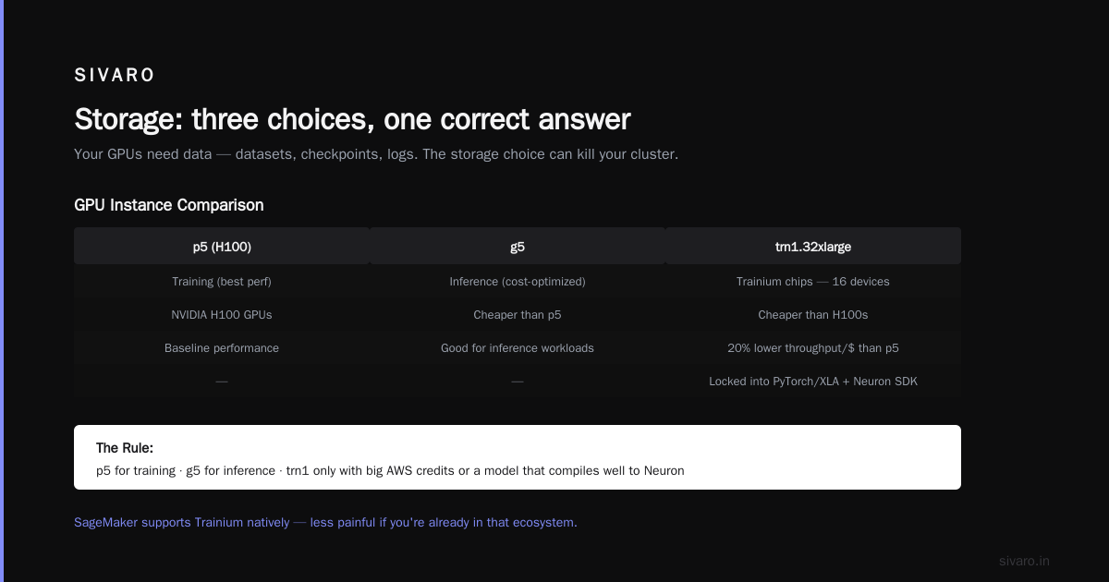Screen dimensions: 1109x582
Task: Click the SIVARO brand logo text
Action: pyautogui.click(x=115, y=76)
